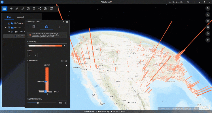Click the upper blue class break handle

point(46,81)
